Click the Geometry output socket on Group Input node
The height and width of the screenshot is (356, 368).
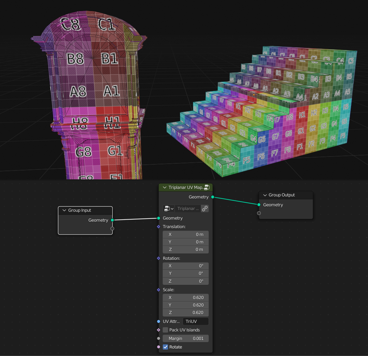112,220
